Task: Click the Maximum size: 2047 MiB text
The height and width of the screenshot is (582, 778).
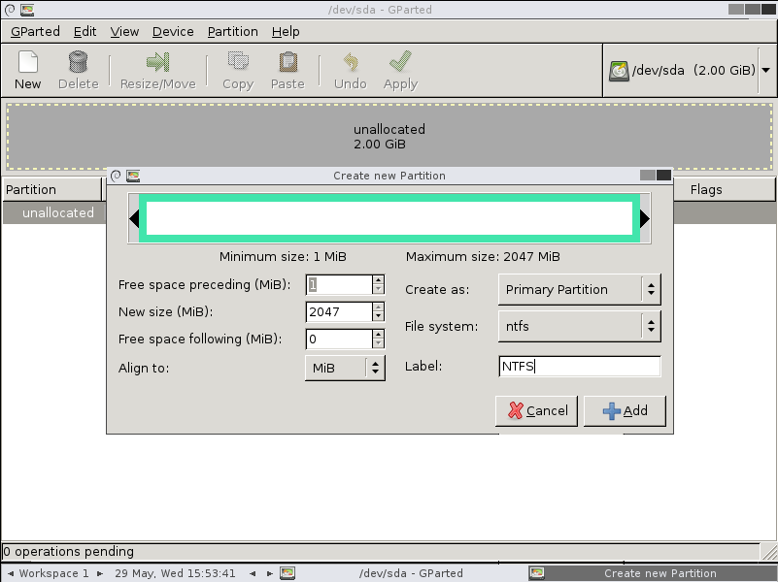Action: point(483,257)
